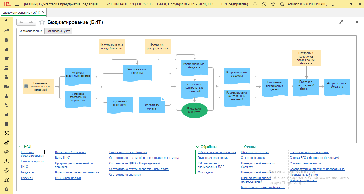Go back with the left arrow button
This screenshot has height=194, width=364.
point(21,22)
